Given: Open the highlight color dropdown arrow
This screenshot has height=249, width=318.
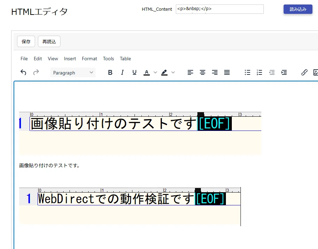Looking at the screenshot, I should pos(173,72).
